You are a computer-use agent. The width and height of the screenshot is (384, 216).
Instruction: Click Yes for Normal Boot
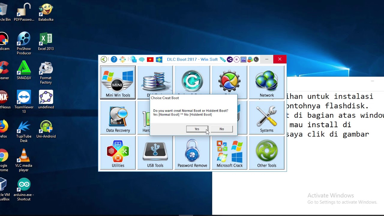pos(197,129)
